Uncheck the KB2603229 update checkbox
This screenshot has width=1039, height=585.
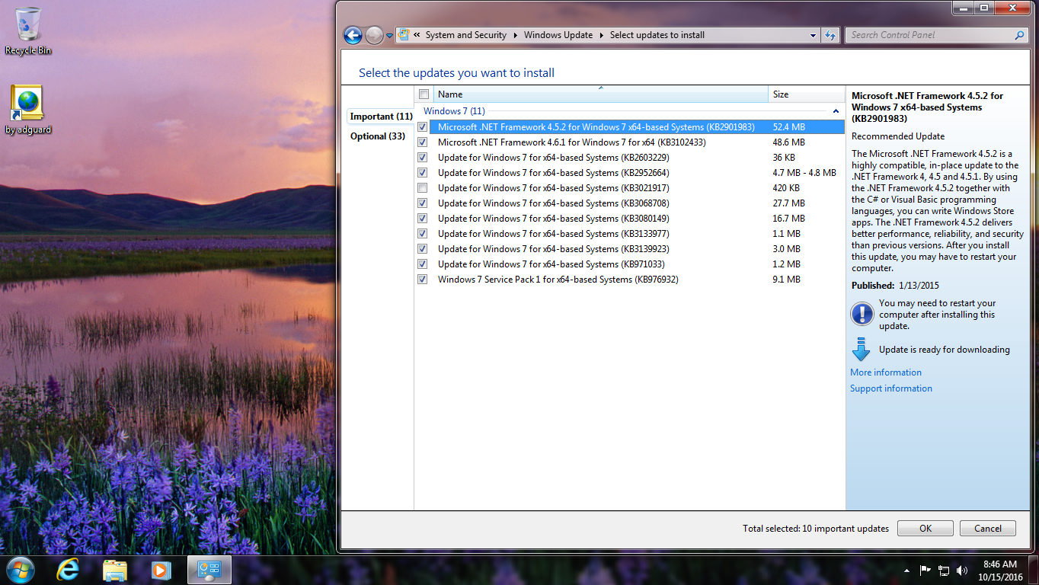tap(423, 158)
